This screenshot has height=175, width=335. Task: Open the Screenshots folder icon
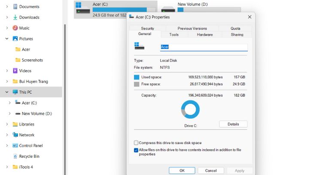pos(18,60)
